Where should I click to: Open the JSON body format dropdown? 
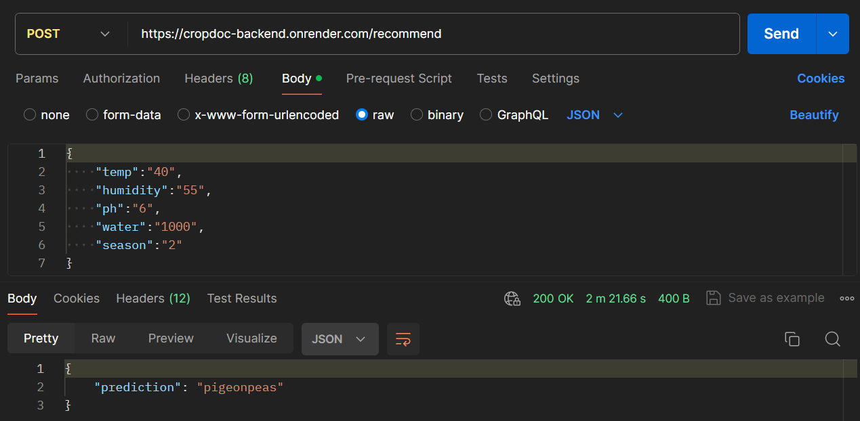[594, 115]
